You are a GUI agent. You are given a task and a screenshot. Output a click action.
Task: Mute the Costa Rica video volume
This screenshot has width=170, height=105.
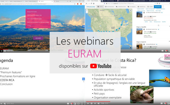click(98, 103)
